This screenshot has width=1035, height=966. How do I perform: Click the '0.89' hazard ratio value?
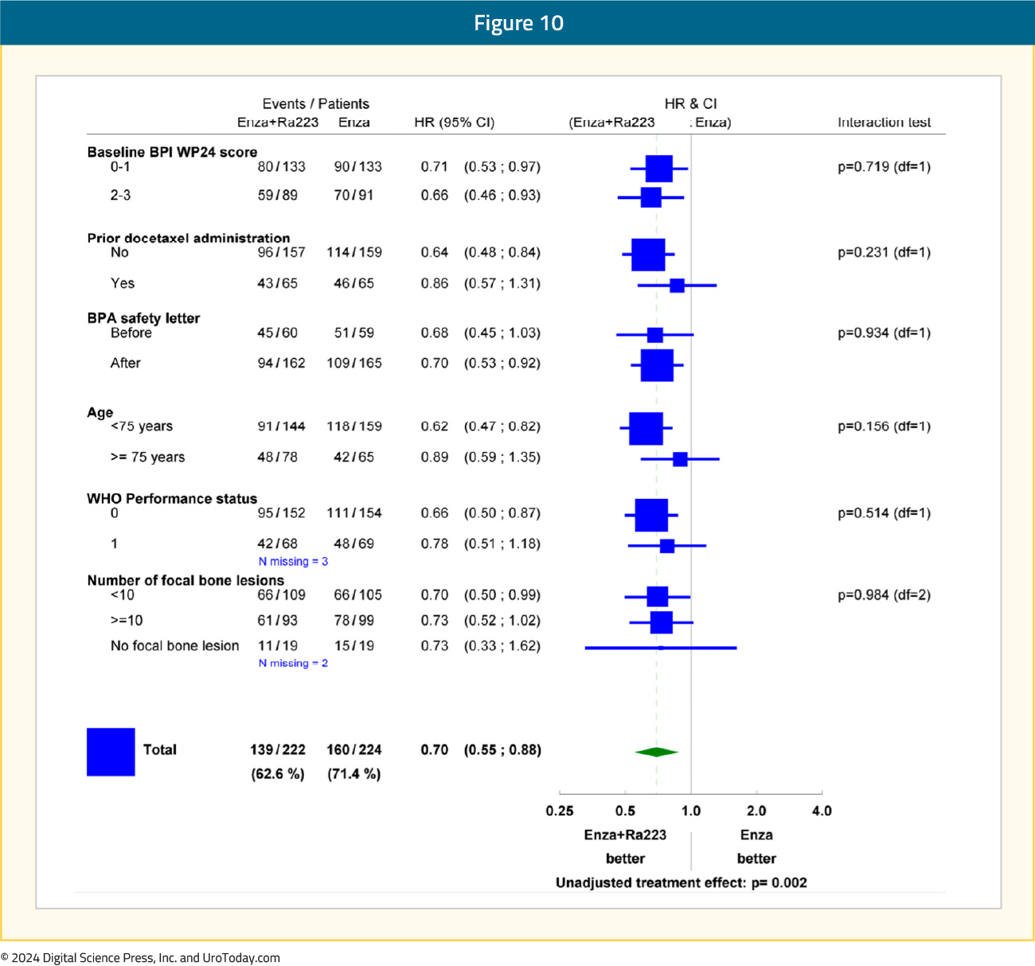coord(435,458)
